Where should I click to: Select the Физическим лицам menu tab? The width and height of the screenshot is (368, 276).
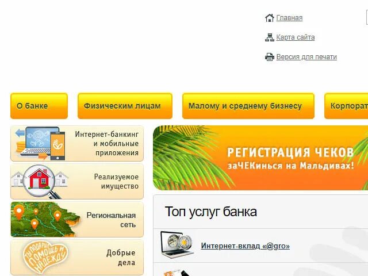[125, 106]
